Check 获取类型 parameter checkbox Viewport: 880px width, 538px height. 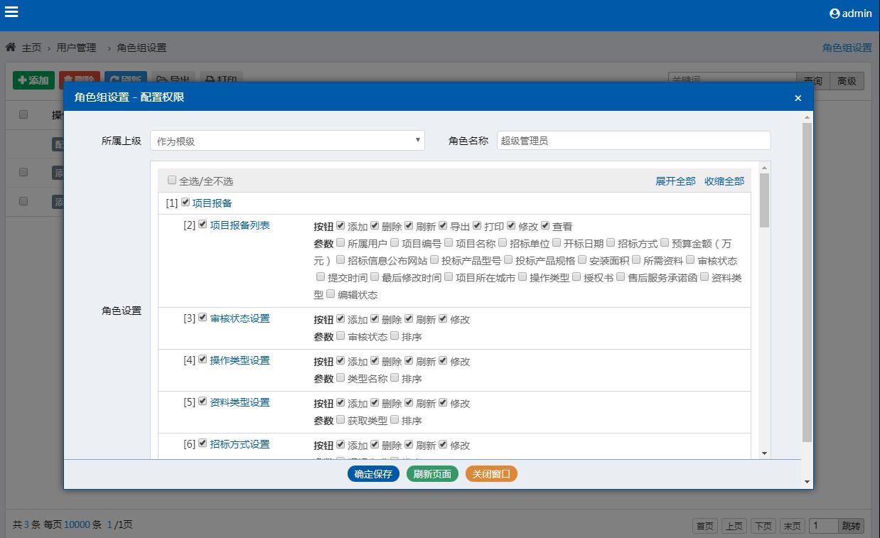(340, 420)
